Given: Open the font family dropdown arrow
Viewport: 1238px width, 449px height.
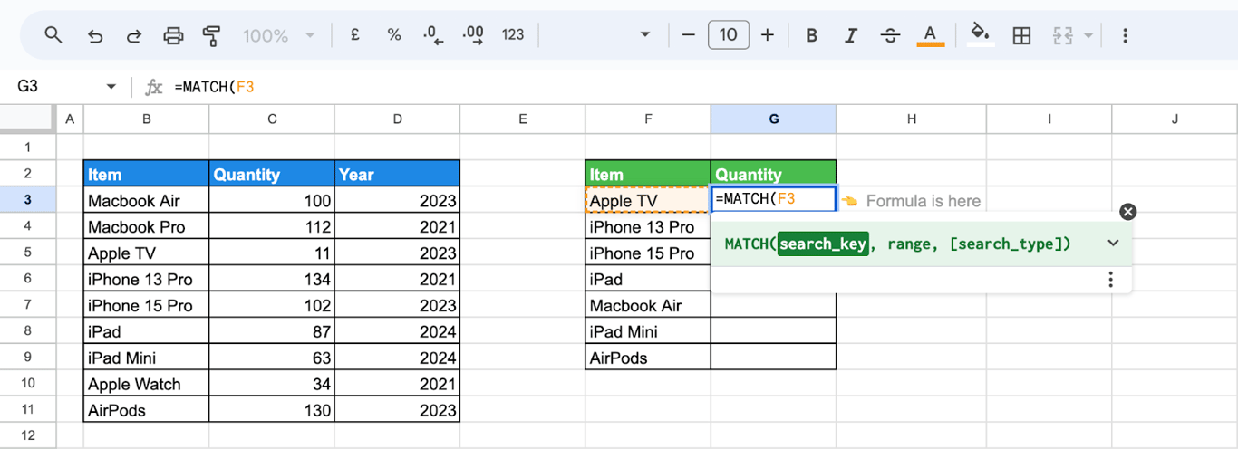Looking at the screenshot, I should [x=645, y=35].
